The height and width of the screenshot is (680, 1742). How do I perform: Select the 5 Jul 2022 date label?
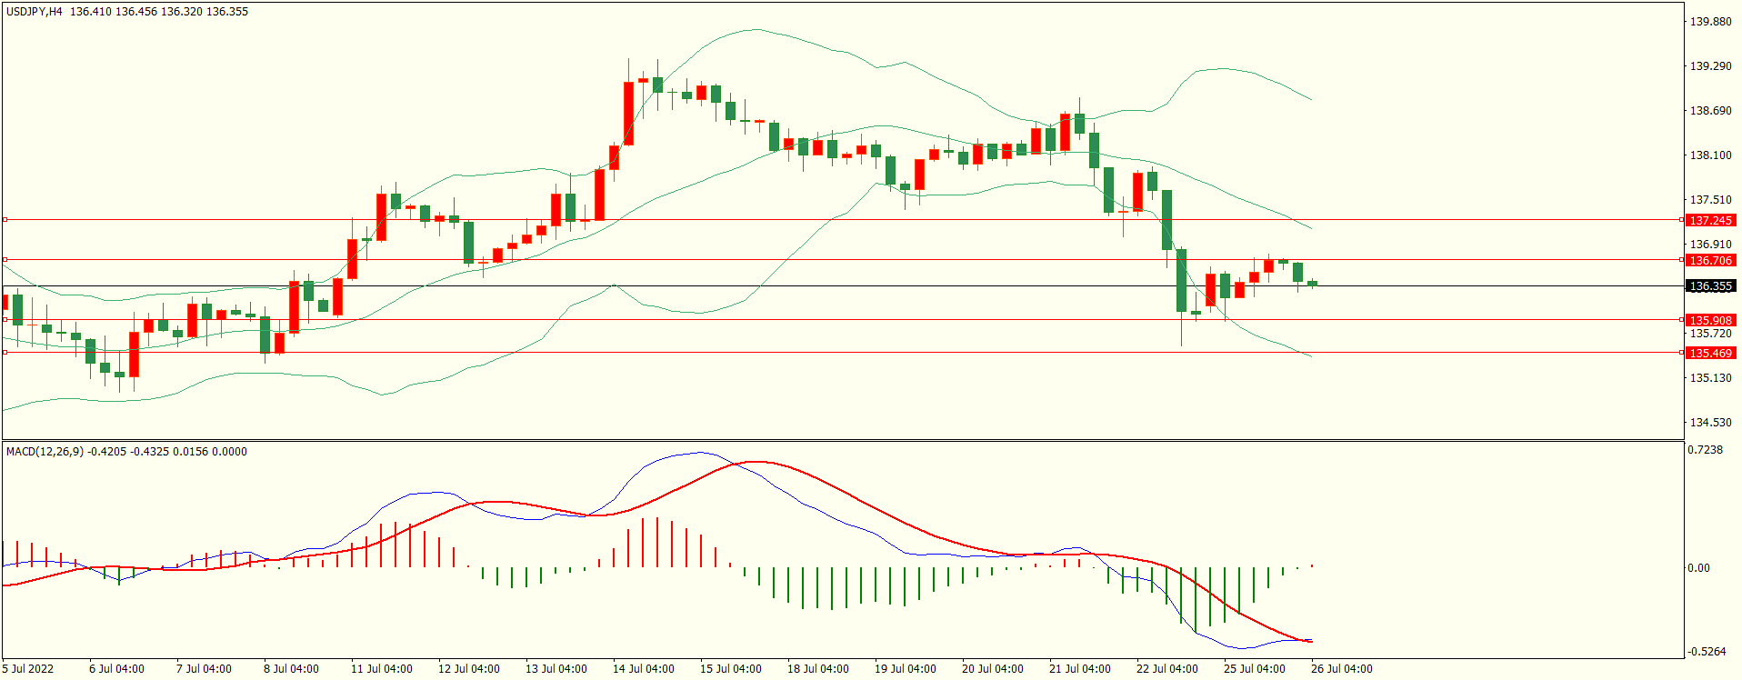tap(28, 669)
